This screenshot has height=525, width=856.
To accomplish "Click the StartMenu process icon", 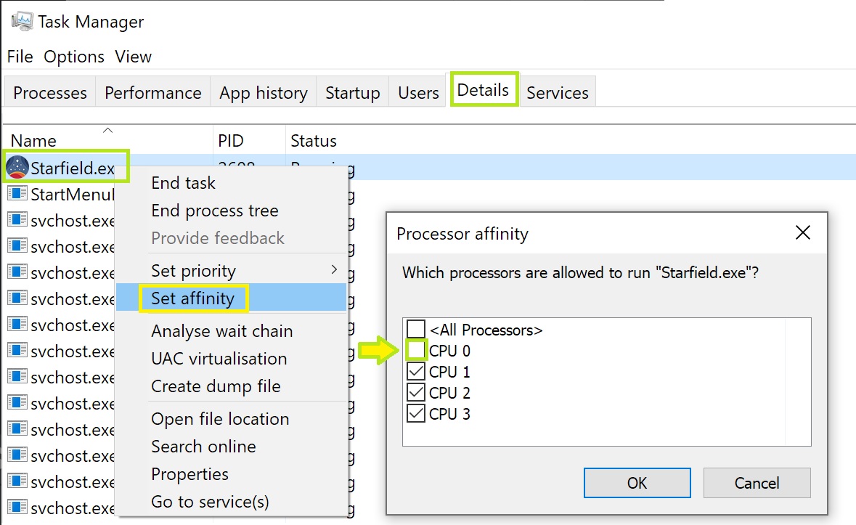I will [17, 193].
